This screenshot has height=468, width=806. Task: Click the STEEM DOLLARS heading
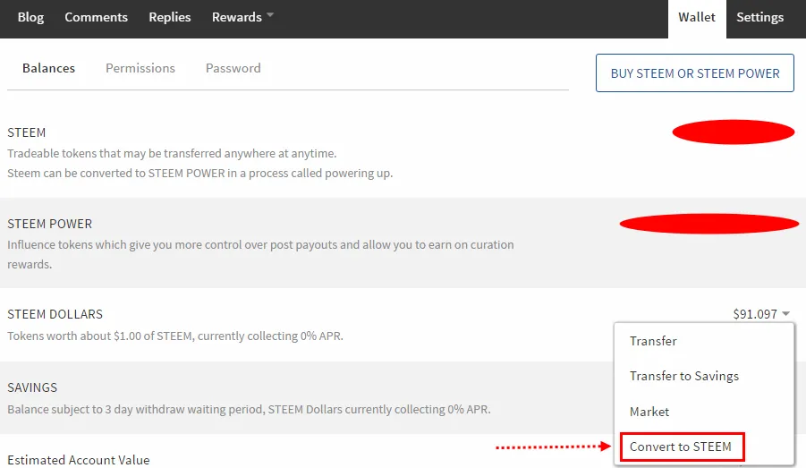[x=55, y=314]
